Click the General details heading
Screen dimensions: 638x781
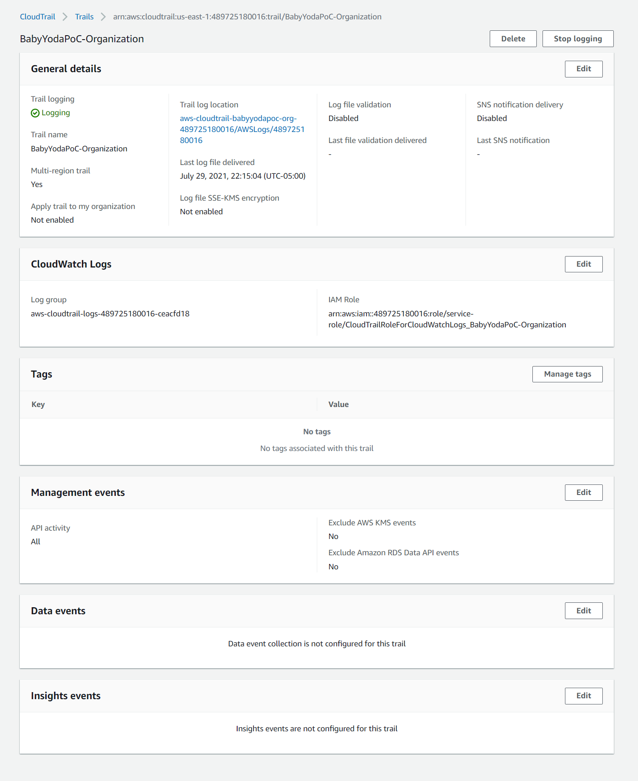(x=66, y=69)
